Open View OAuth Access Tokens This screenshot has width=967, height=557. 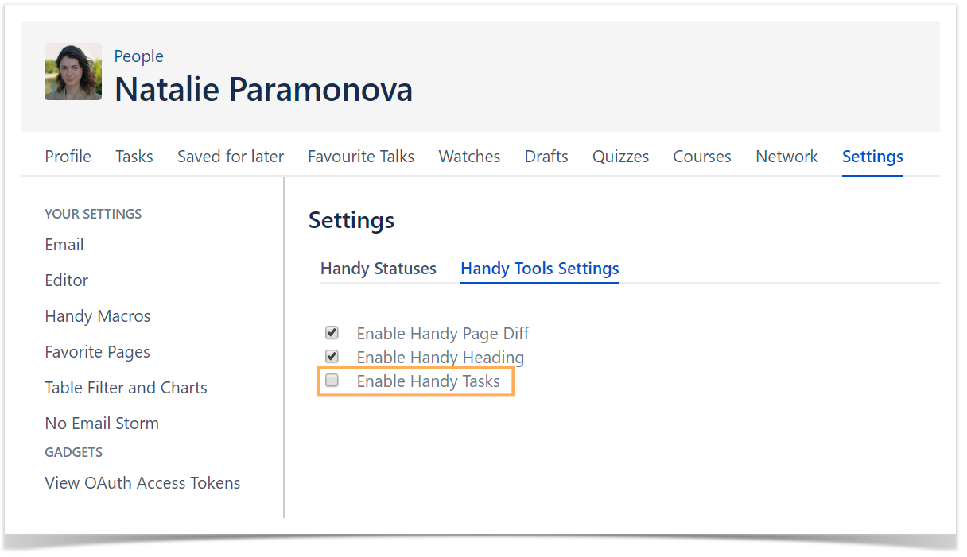[143, 483]
